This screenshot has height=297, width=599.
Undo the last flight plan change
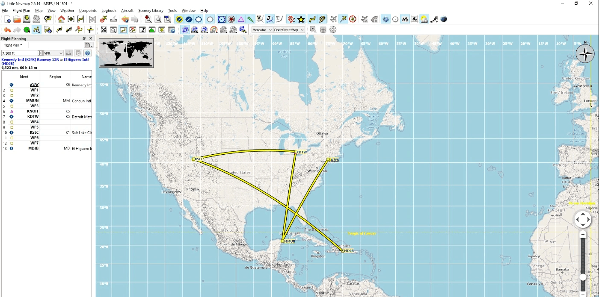pos(7,30)
